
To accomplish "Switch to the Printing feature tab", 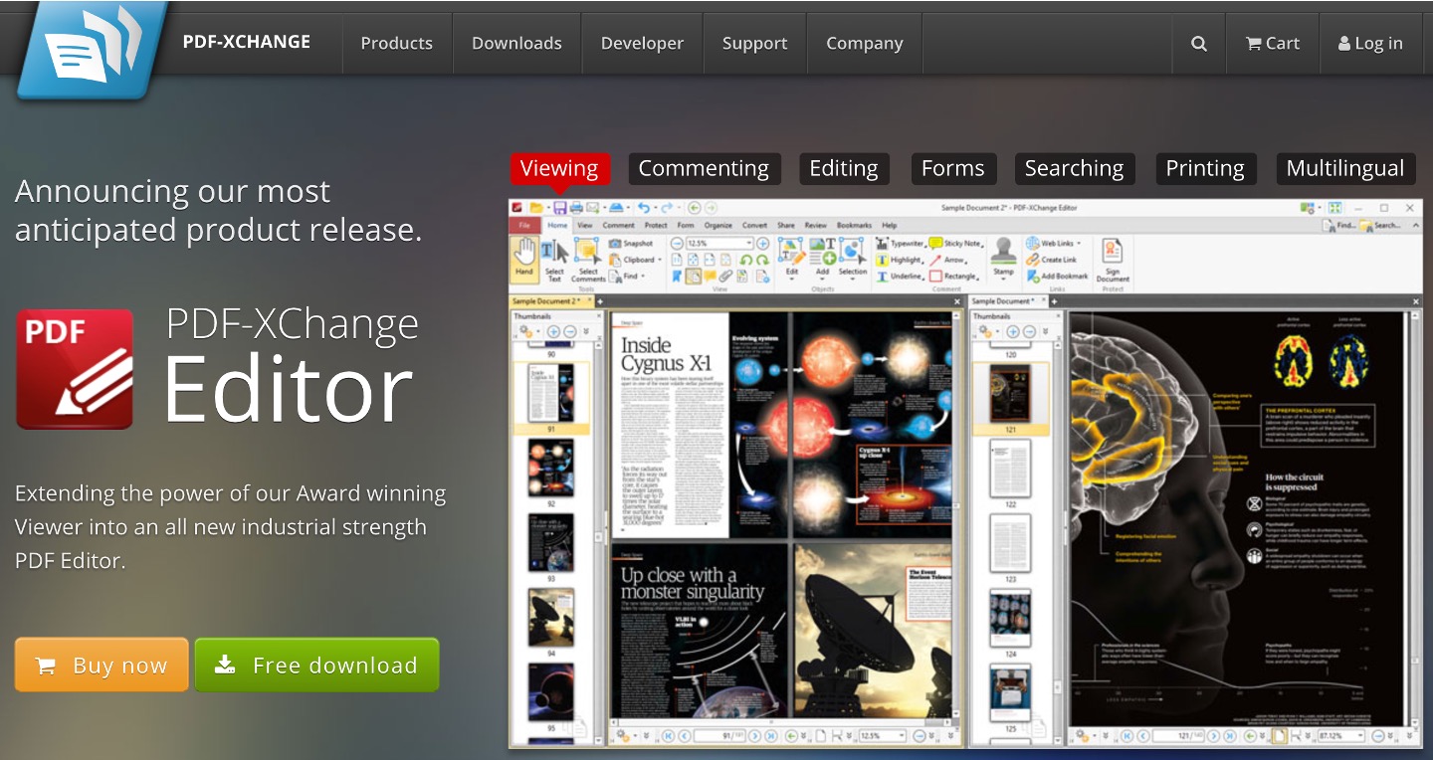I will [x=1205, y=168].
